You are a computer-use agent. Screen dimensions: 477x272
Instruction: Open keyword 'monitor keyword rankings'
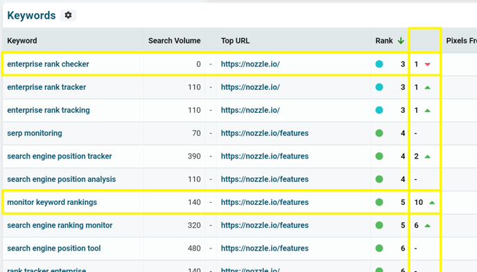52,202
